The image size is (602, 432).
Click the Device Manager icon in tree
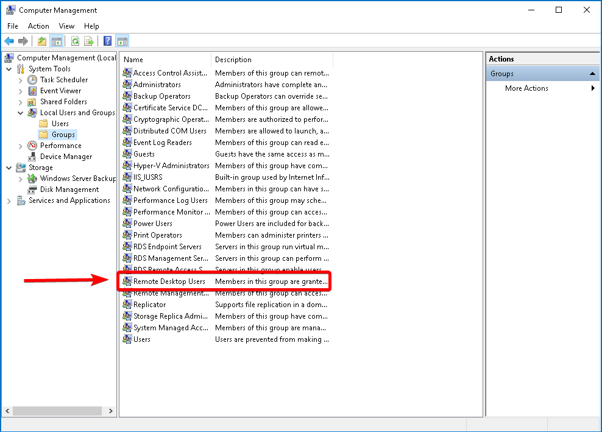point(32,157)
